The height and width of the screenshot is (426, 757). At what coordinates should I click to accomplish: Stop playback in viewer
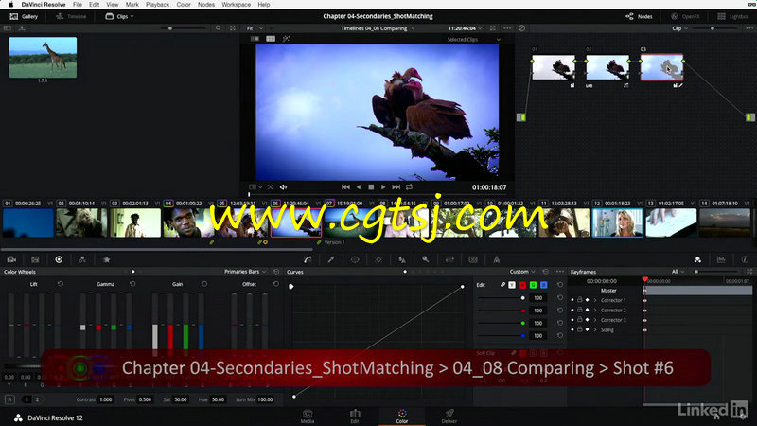(x=371, y=186)
